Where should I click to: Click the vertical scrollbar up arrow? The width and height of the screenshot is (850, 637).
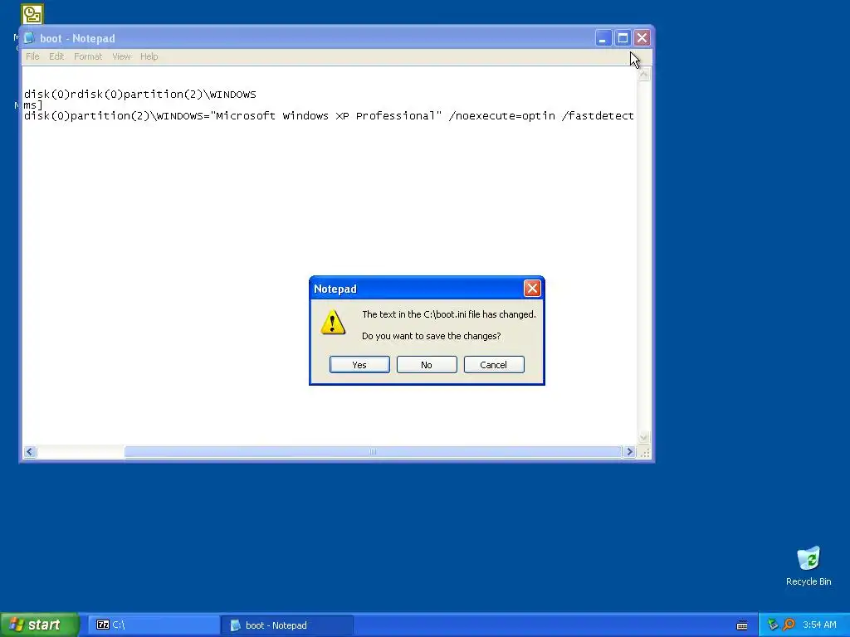[643, 74]
